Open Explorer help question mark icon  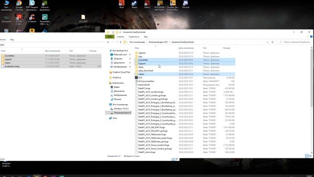[x=311, y=37]
